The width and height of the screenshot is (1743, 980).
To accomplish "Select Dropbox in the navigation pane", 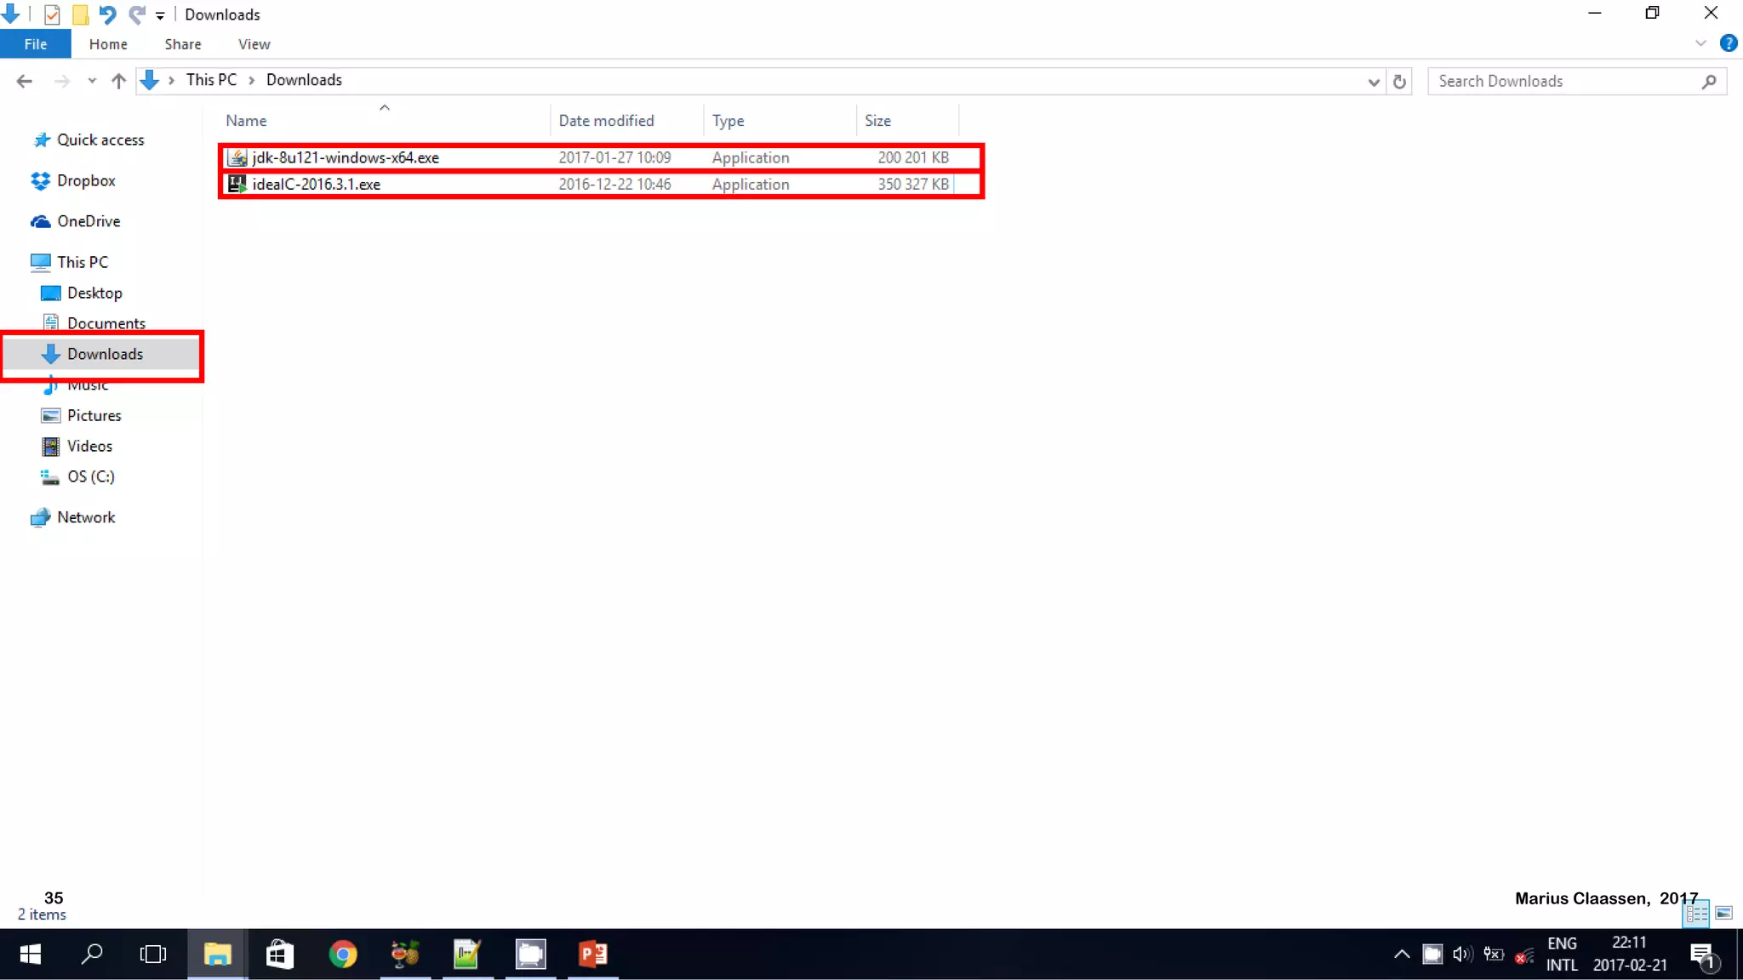I will [x=86, y=180].
